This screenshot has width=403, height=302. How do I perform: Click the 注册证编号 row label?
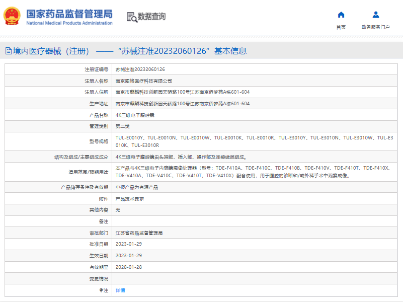(97, 69)
